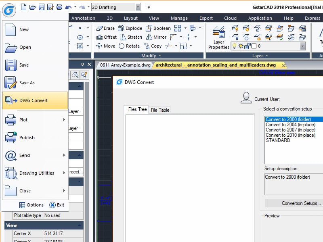323x242 pixels.
Task: Toggle the layer freeze sun icon
Action: pos(241,46)
